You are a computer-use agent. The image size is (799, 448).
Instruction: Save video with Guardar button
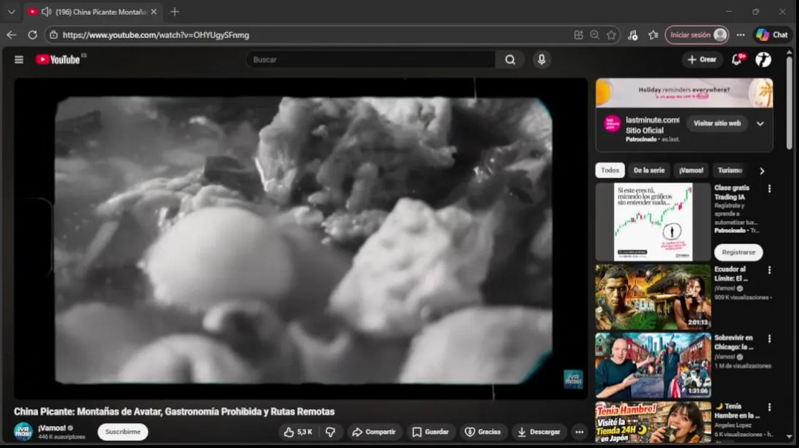[431, 432]
